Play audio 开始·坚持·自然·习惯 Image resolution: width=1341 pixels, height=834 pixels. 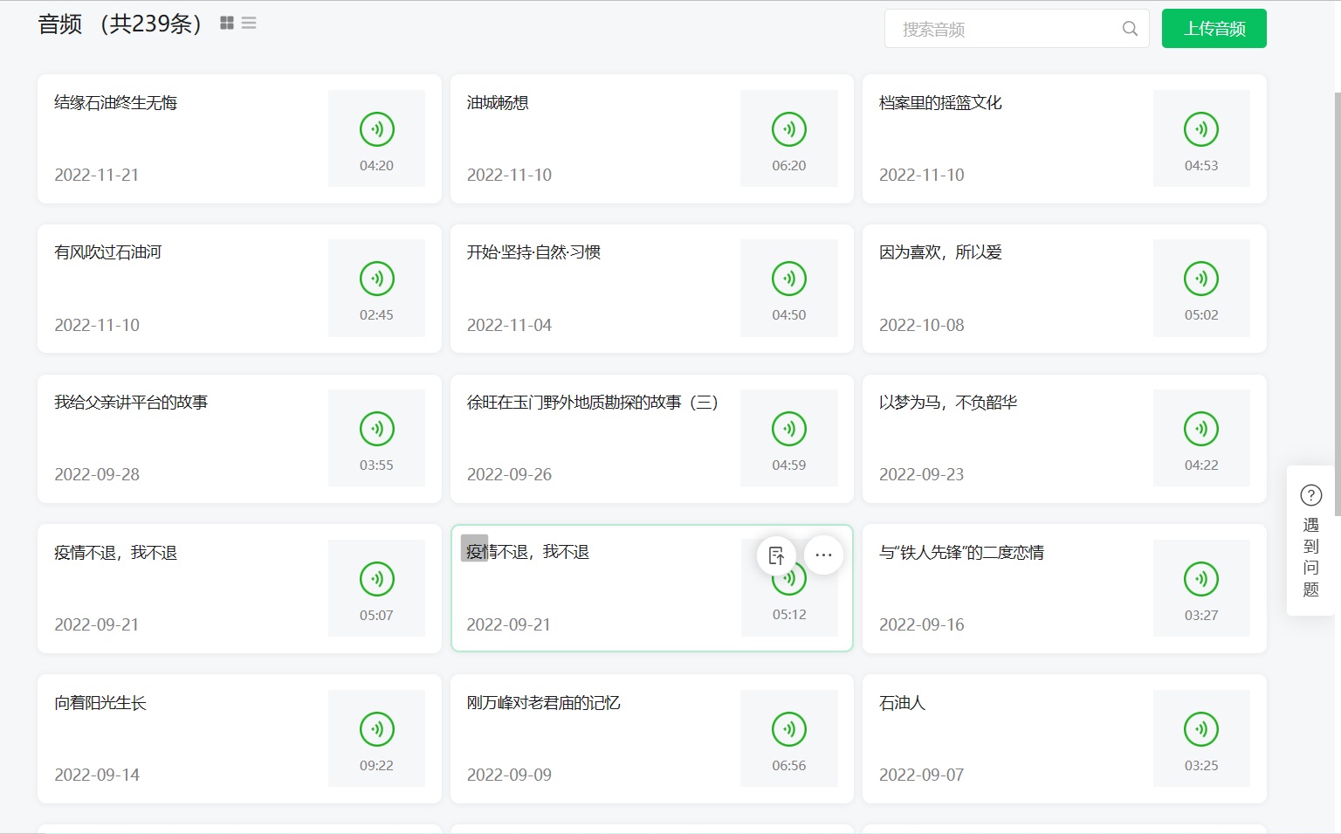[789, 279]
